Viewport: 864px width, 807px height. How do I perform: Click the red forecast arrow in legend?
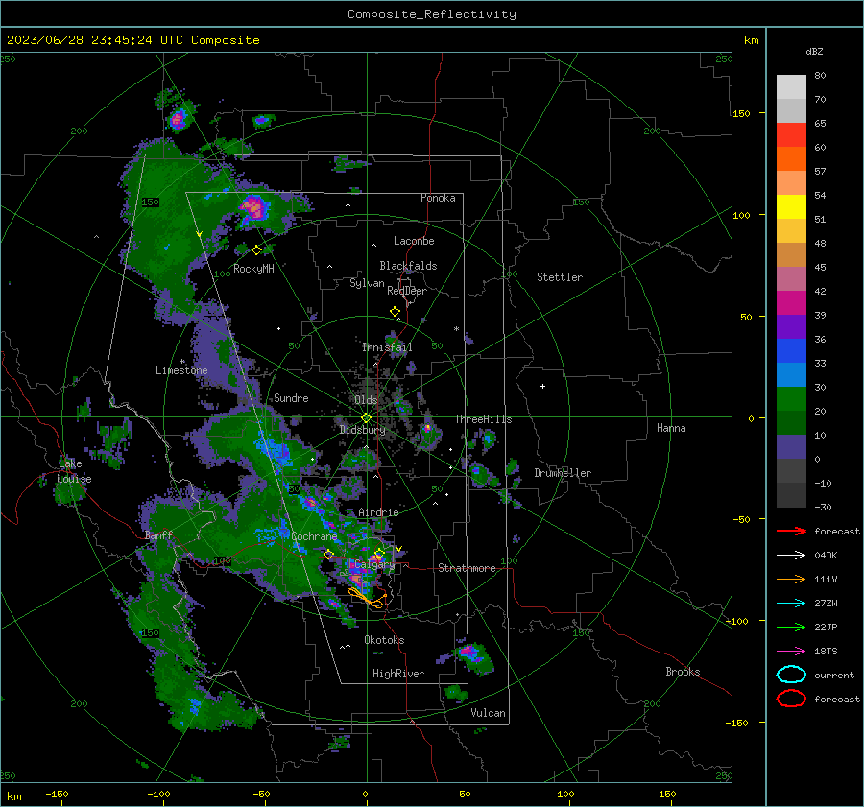coord(791,531)
